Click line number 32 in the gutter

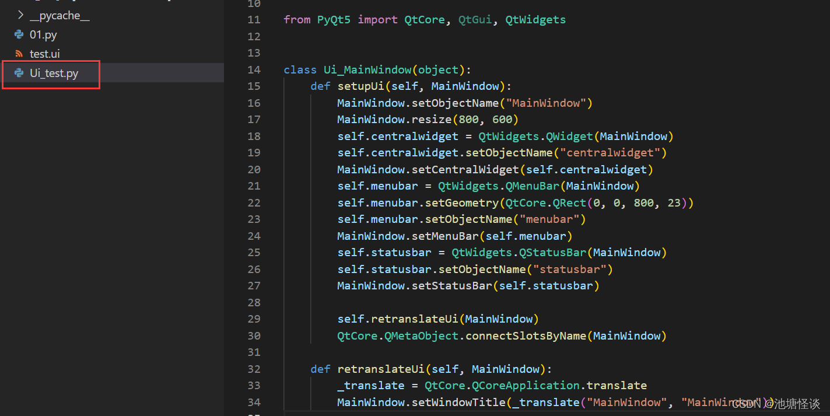tap(254, 369)
